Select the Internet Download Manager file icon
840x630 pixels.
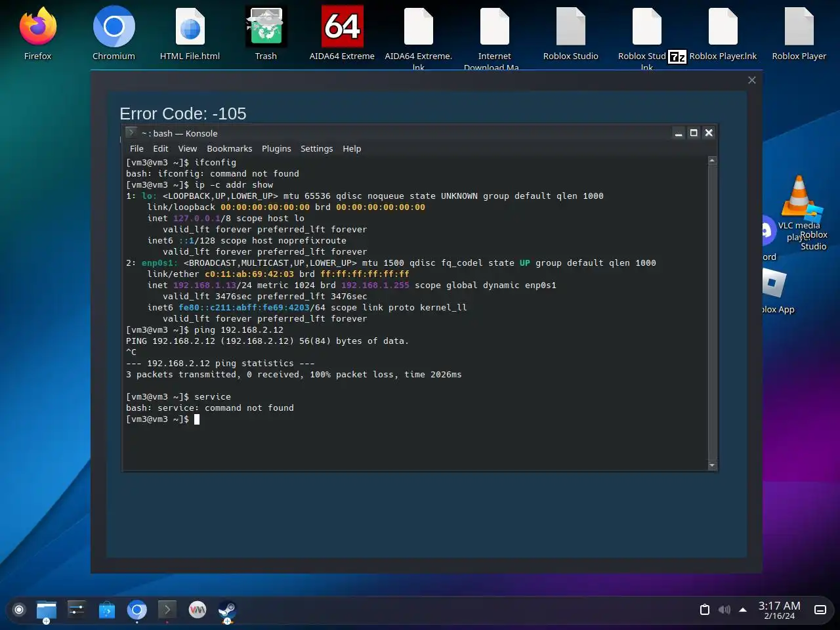click(494, 37)
